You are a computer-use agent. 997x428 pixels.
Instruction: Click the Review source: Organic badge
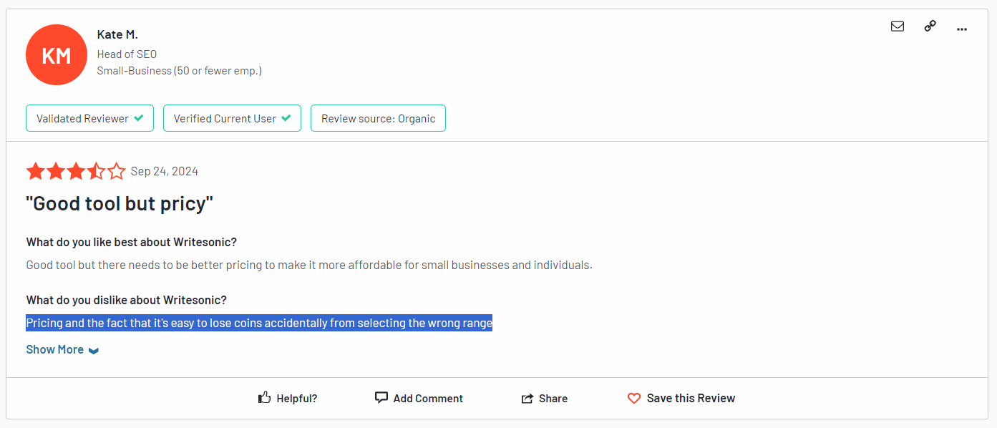tap(378, 119)
